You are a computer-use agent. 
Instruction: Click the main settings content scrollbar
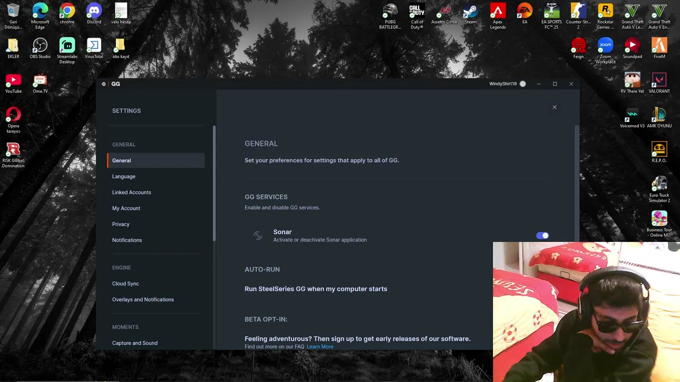(x=577, y=183)
